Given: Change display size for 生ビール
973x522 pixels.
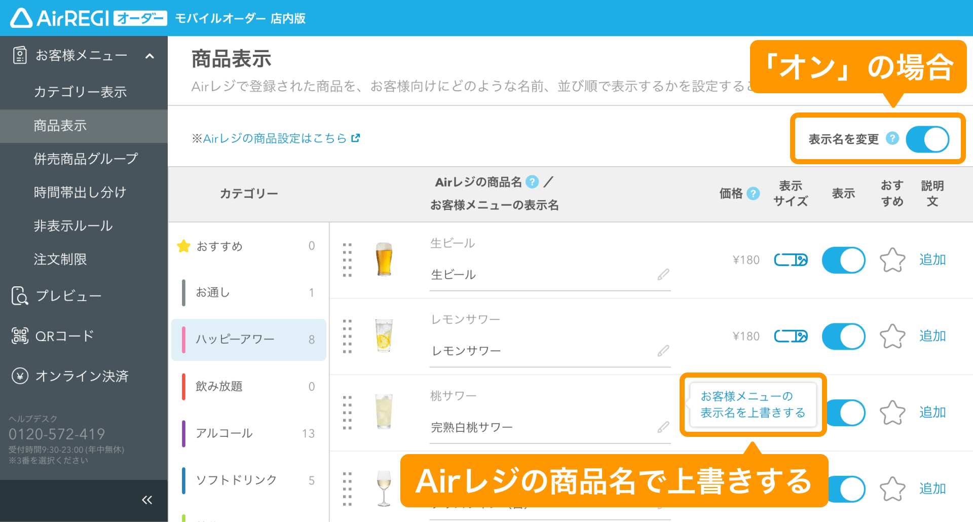Looking at the screenshot, I should (x=790, y=260).
